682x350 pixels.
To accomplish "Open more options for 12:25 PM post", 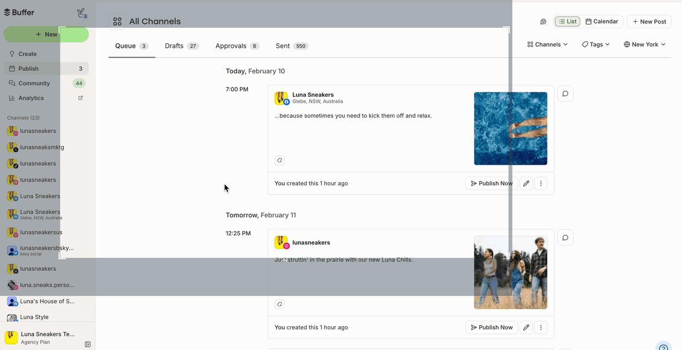I will point(541,327).
